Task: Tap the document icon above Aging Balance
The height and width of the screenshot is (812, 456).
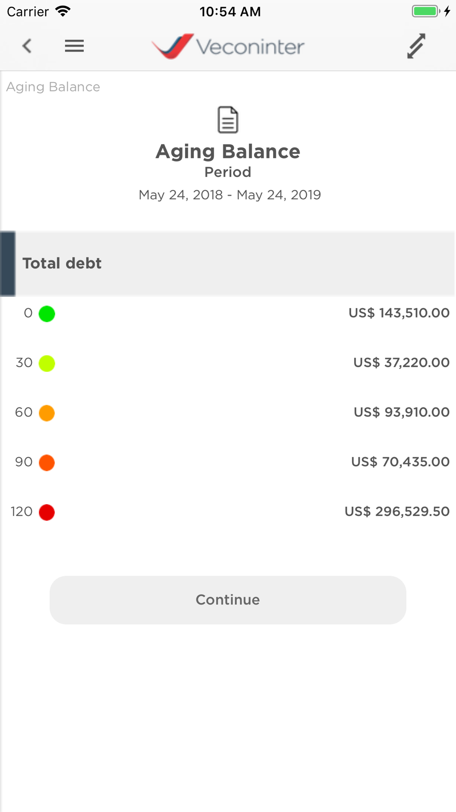Action: (x=228, y=120)
